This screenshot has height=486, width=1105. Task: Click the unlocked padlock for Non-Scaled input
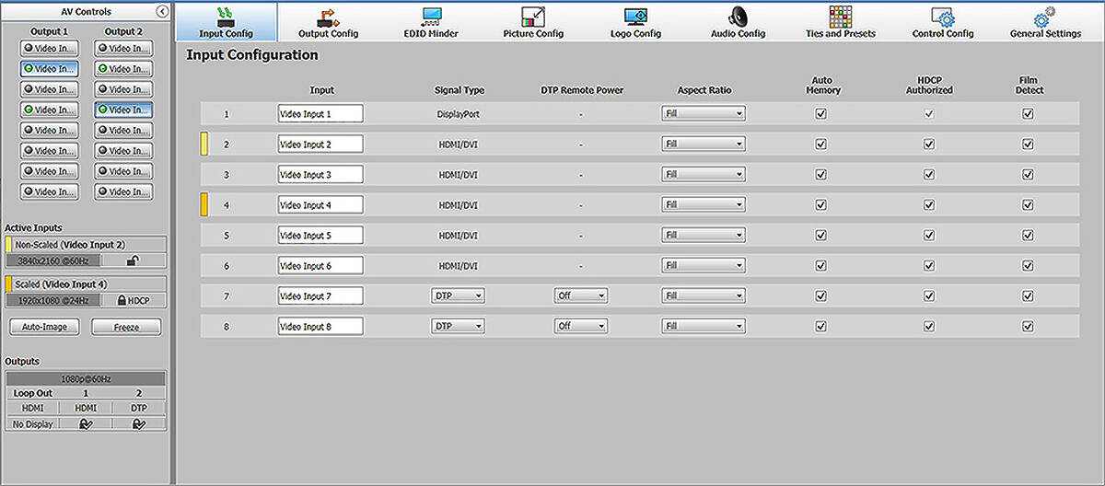[133, 261]
